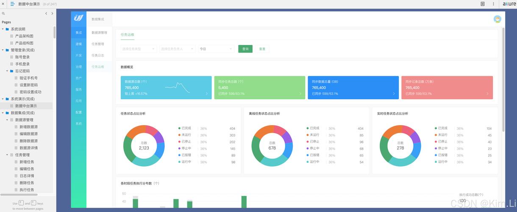517x212 pixels.
Task: Switch to 建模 in the sidebar
Action: point(78,44)
